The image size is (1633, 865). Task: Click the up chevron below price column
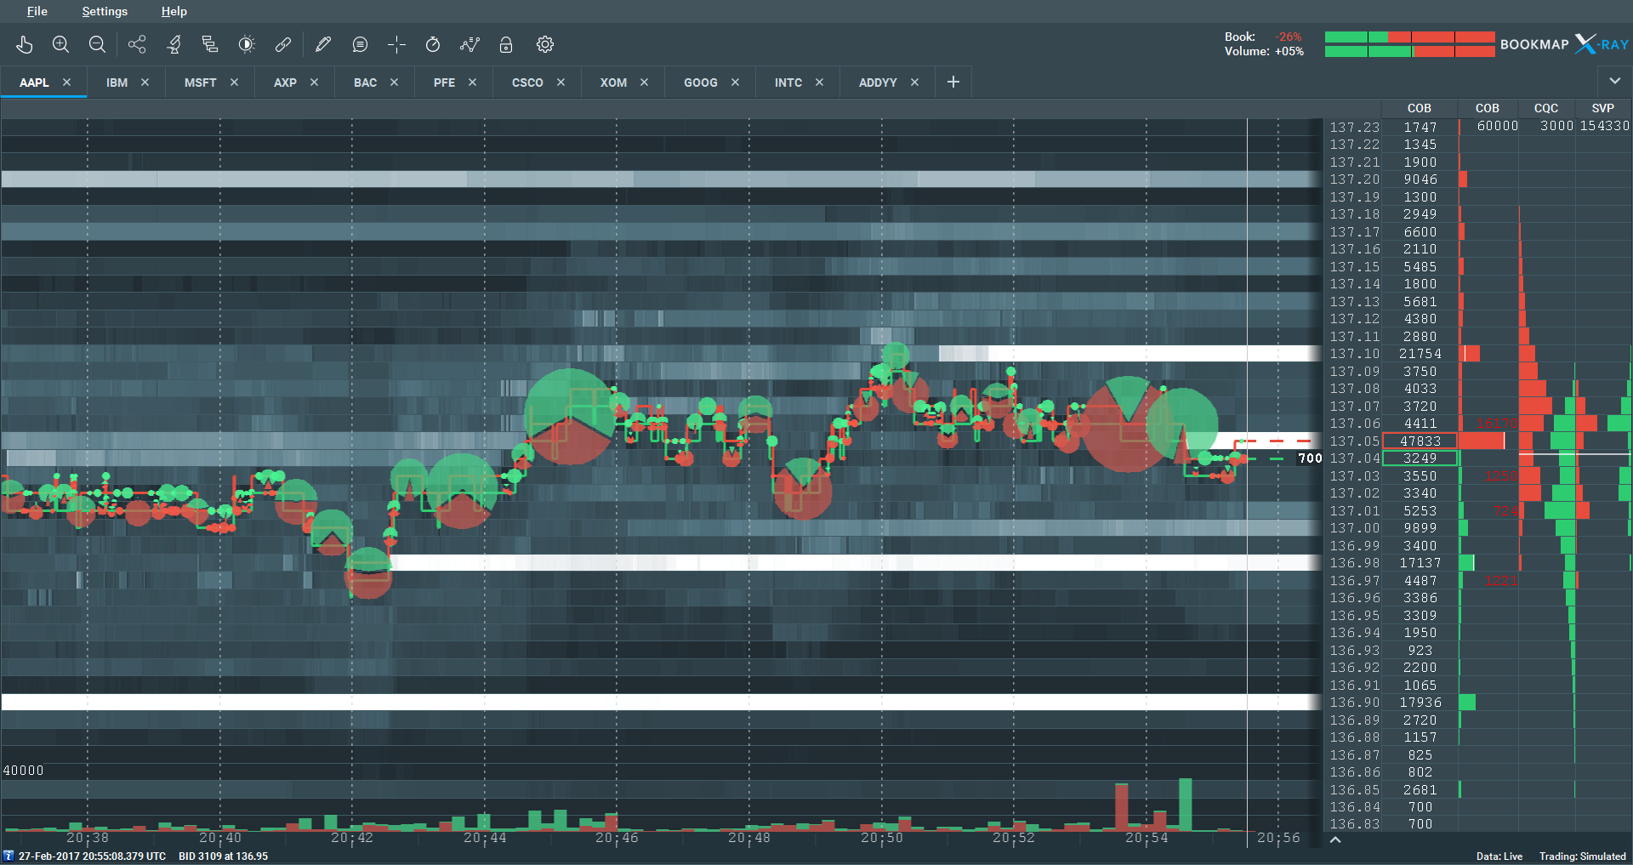pyautogui.click(x=1335, y=839)
